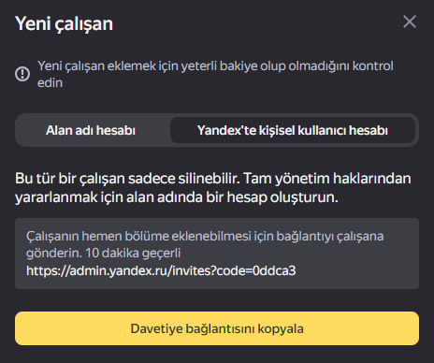Click the exclamation warning icon
This screenshot has width=434, height=363.
(22, 74)
